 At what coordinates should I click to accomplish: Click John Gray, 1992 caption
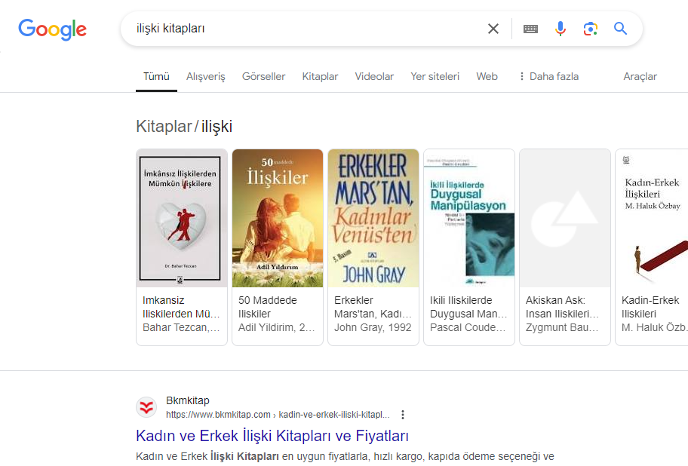373,327
